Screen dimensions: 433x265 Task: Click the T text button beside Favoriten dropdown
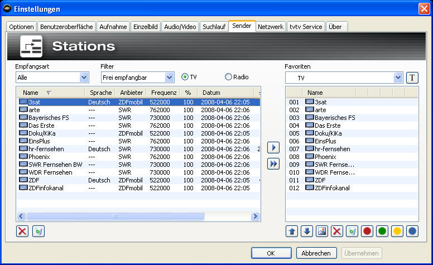[x=412, y=78]
